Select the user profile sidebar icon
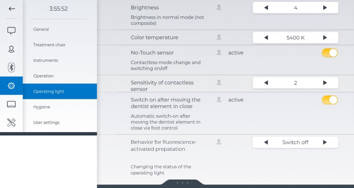The height and width of the screenshot is (188, 354). [12, 49]
